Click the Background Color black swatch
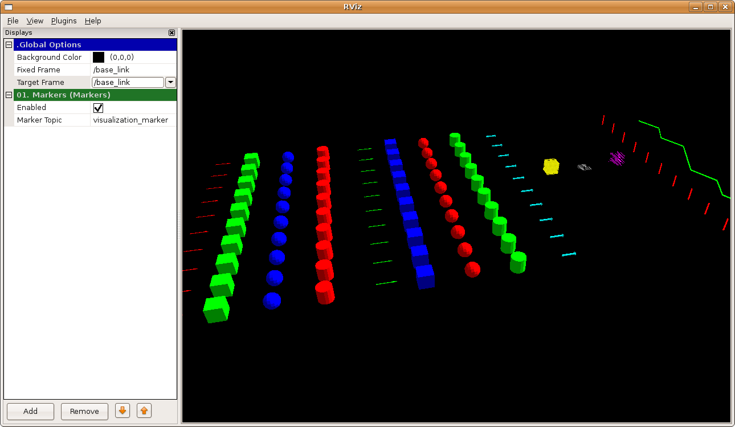The height and width of the screenshot is (427, 735). (99, 57)
